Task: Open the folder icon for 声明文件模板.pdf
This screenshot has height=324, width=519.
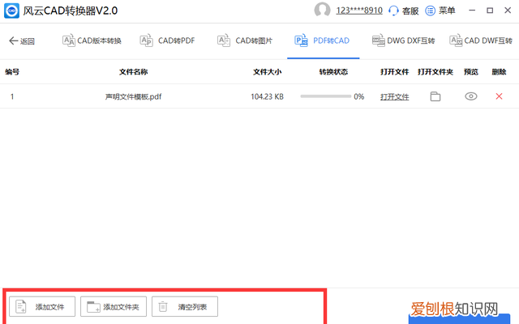Action: click(435, 96)
